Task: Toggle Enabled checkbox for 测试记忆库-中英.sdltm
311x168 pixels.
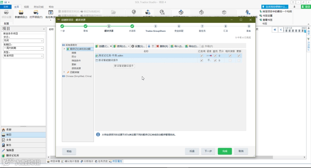Action: coord(202,56)
